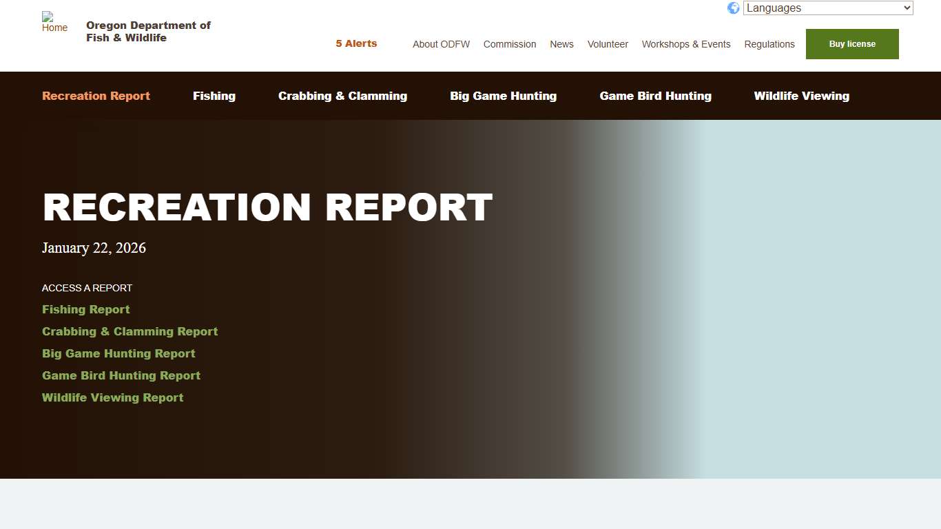Open the 5 Alerts notification link
This screenshot has height=529, width=941.
click(356, 43)
